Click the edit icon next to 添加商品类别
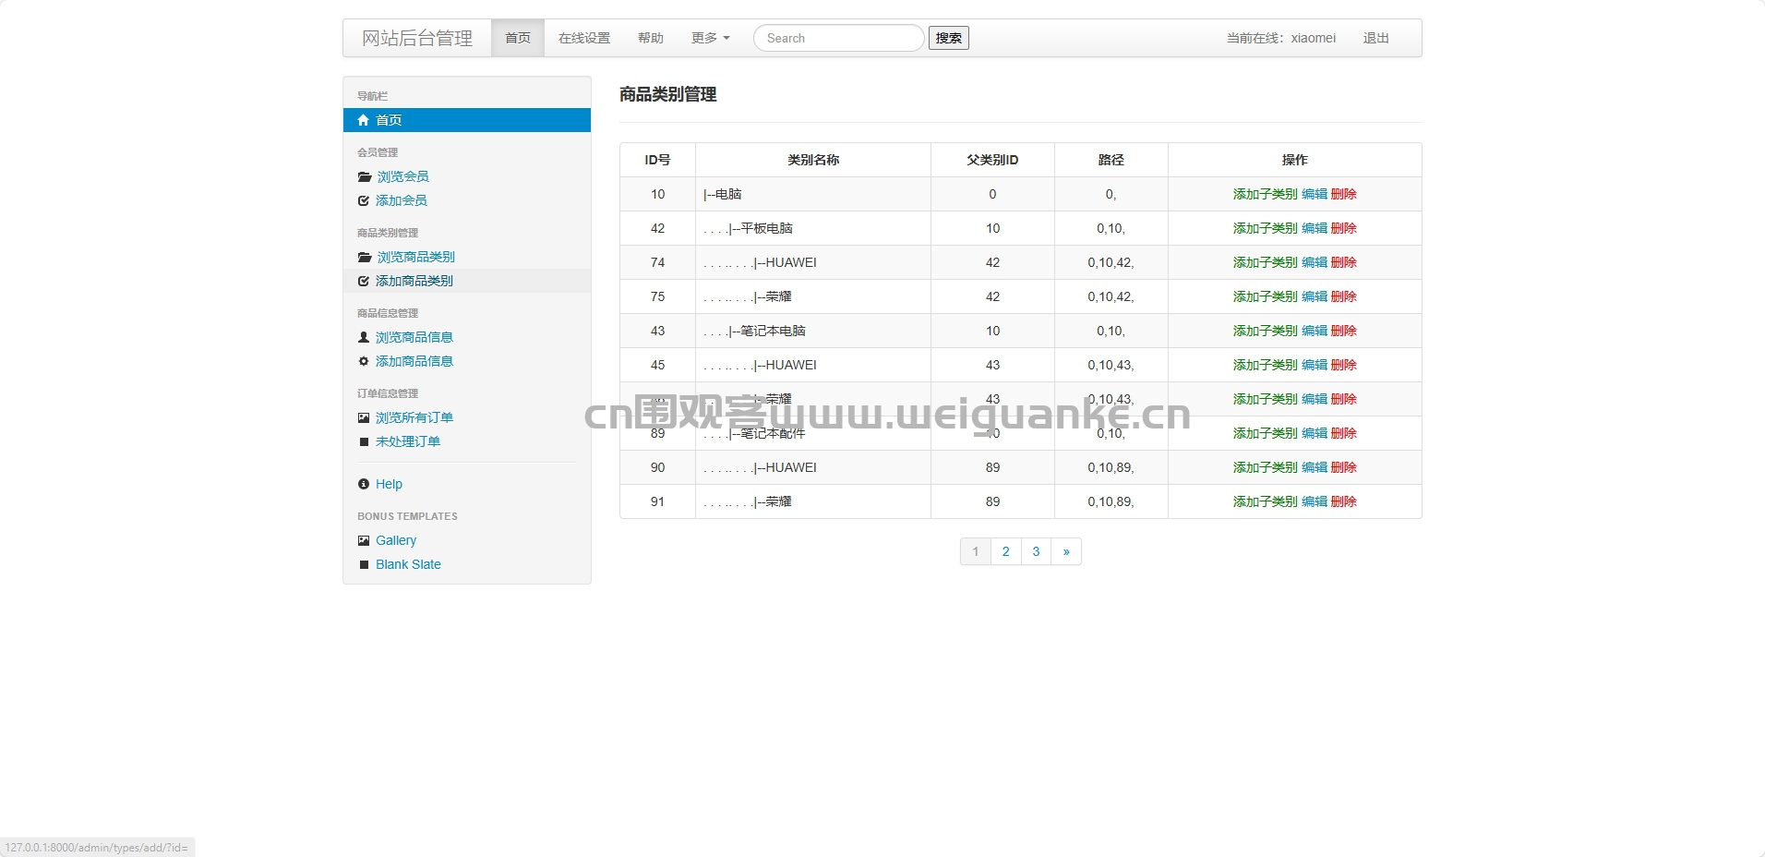Image resolution: width=1765 pixels, height=857 pixels. click(364, 281)
